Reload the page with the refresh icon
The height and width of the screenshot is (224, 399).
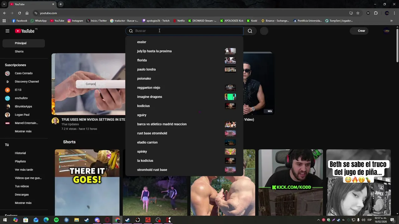[x=19, y=13]
